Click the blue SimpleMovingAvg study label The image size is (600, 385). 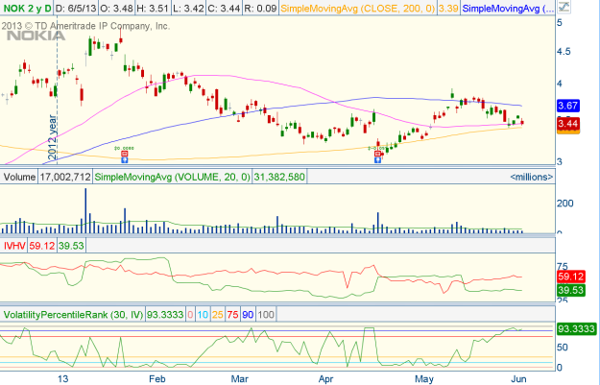coord(509,10)
